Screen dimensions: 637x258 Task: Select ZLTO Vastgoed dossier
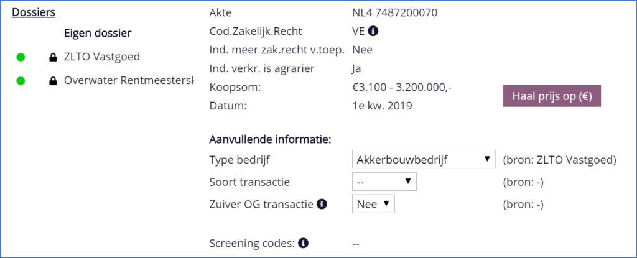102,57
